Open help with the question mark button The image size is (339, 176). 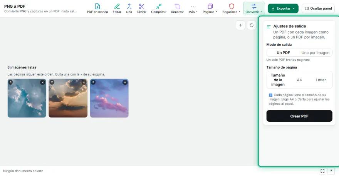coord(331,171)
